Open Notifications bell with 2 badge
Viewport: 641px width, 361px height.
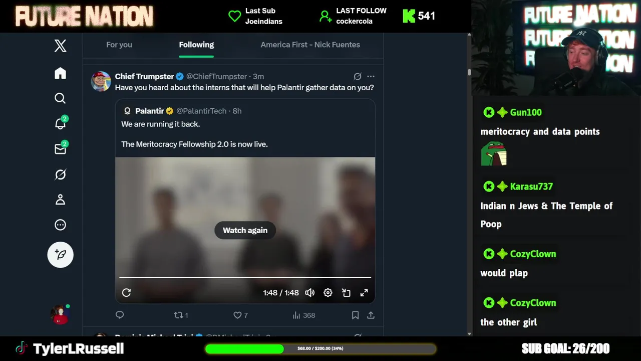coord(61,123)
